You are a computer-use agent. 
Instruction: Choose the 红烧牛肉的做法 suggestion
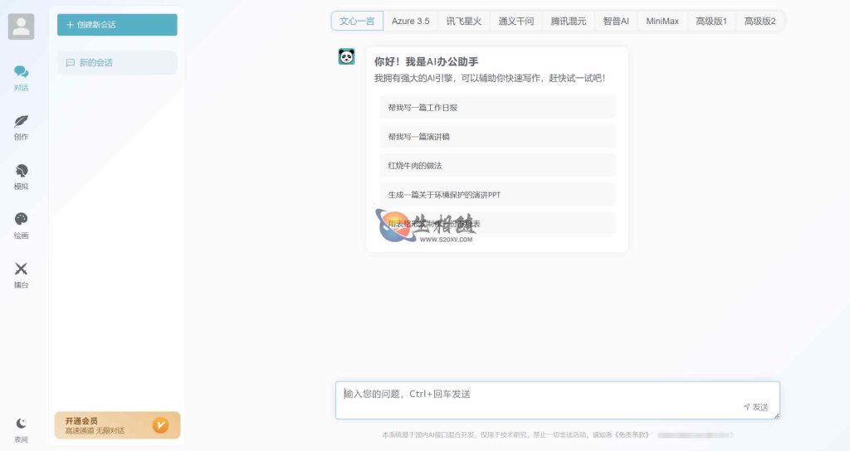tap(498, 166)
